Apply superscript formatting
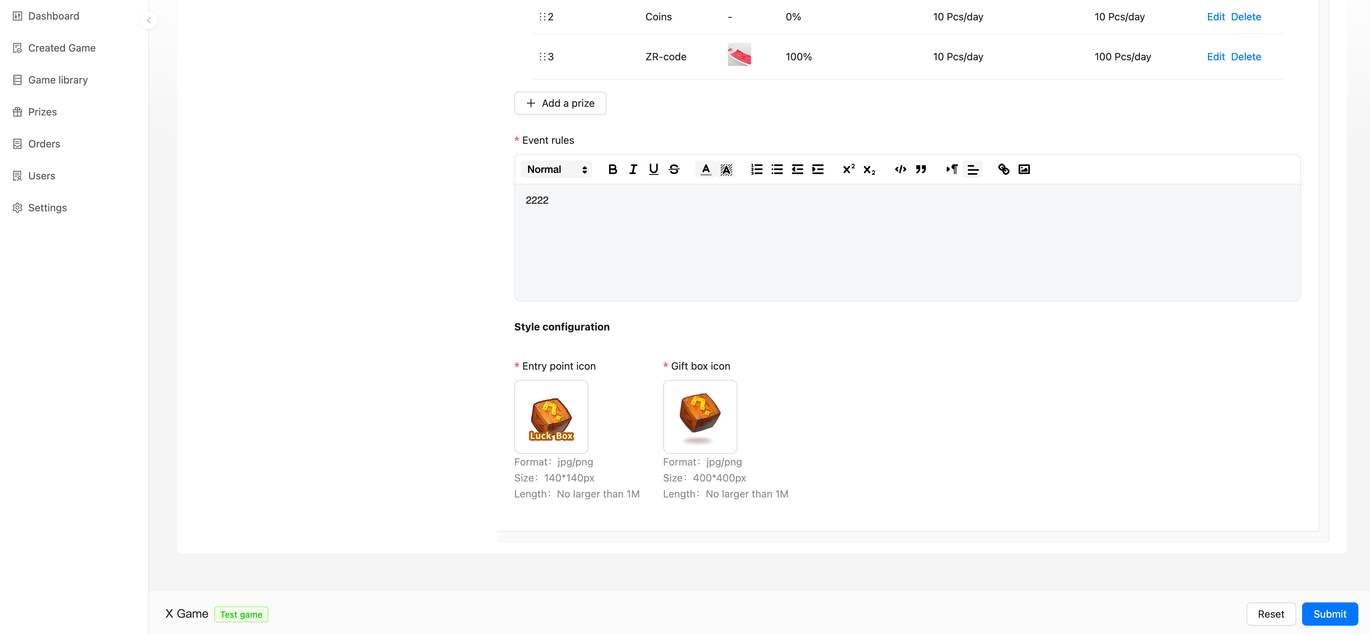The height and width of the screenshot is (634, 1370). pos(849,169)
